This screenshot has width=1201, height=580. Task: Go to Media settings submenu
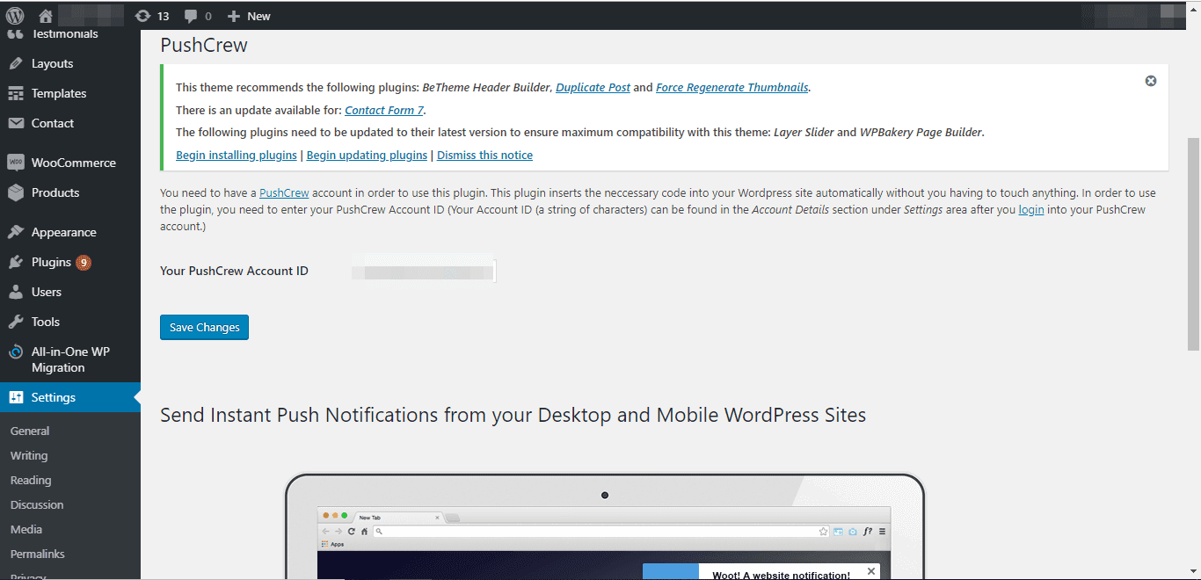[x=26, y=529]
